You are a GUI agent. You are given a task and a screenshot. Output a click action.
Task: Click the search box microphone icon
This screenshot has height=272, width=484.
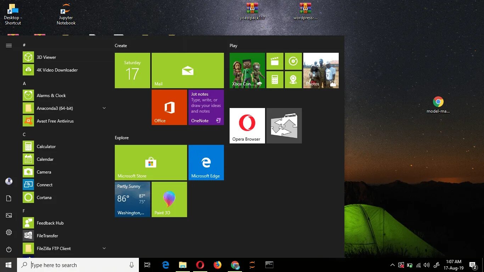[x=131, y=265]
